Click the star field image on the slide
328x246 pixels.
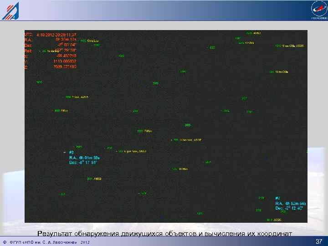[x=166, y=126]
